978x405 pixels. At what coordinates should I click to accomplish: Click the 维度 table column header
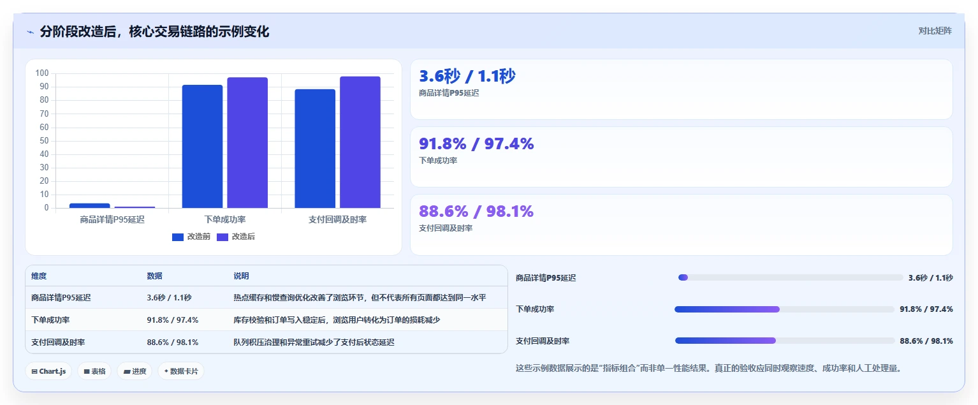[x=39, y=276]
